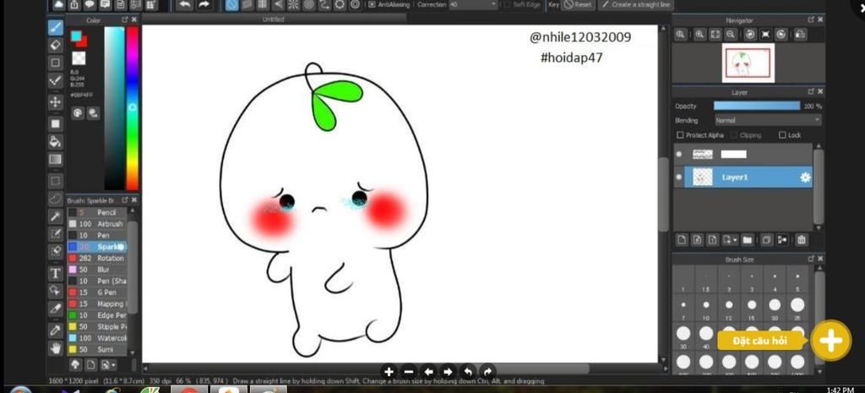865x393 pixels.
Task: Toggle the Clipping checkbox
Action: pos(734,135)
